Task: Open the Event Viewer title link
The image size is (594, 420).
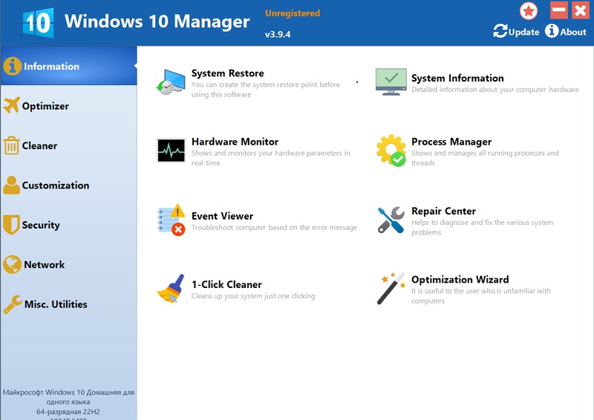Action: click(x=222, y=216)
